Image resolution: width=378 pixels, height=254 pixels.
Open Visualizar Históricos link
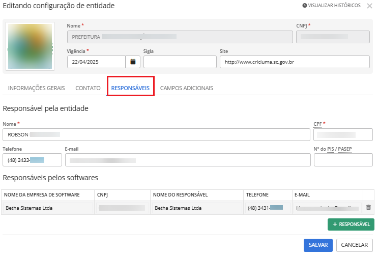point(332,5)
